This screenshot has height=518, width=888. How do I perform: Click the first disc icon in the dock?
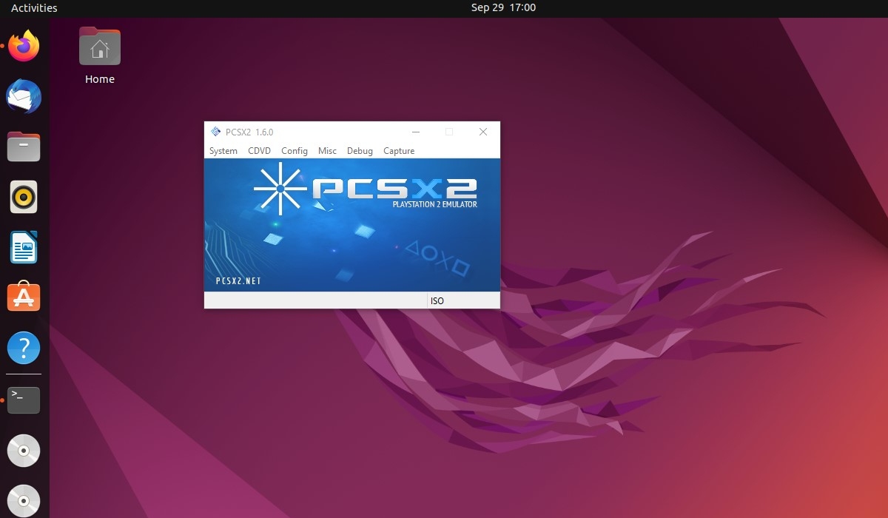24,450
